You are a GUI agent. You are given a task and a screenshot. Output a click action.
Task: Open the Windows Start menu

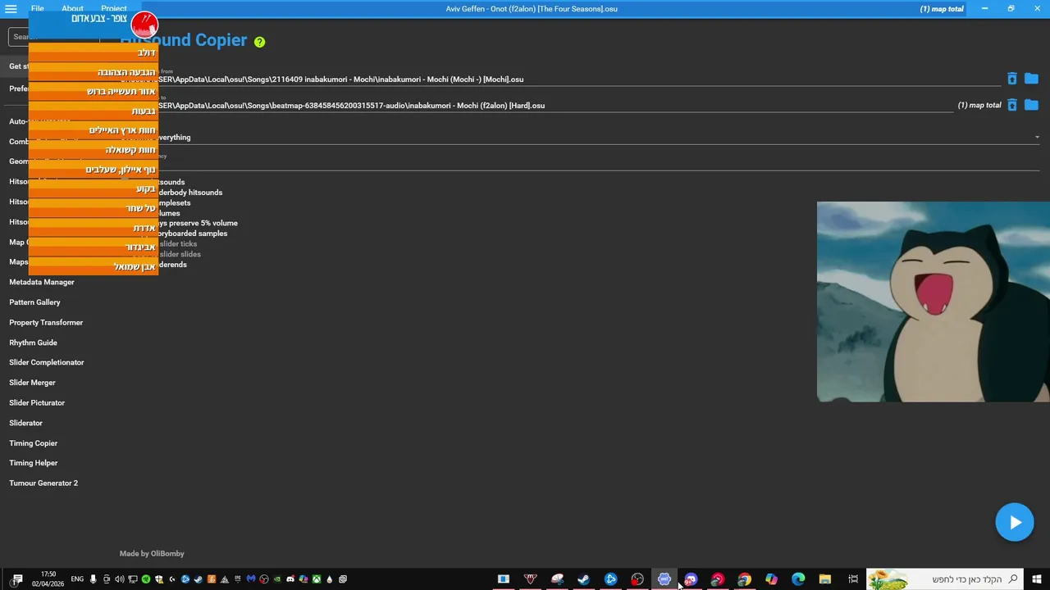tap(1037, 579)
